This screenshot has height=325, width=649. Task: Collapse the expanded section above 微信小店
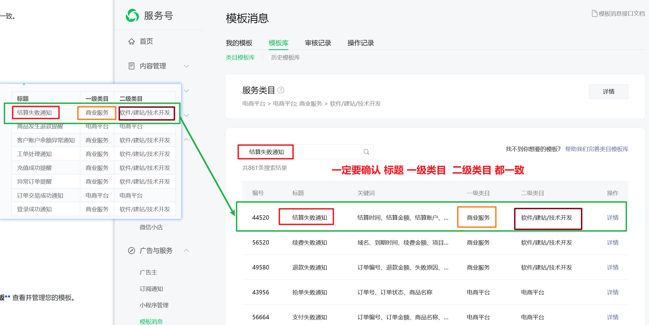click(x=186, y=140)
